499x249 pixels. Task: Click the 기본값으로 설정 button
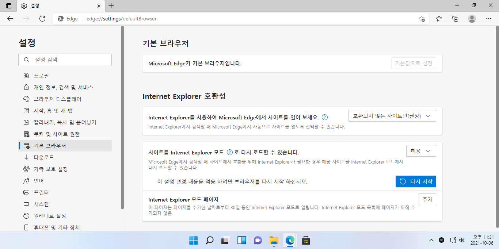tap(414, 63)
